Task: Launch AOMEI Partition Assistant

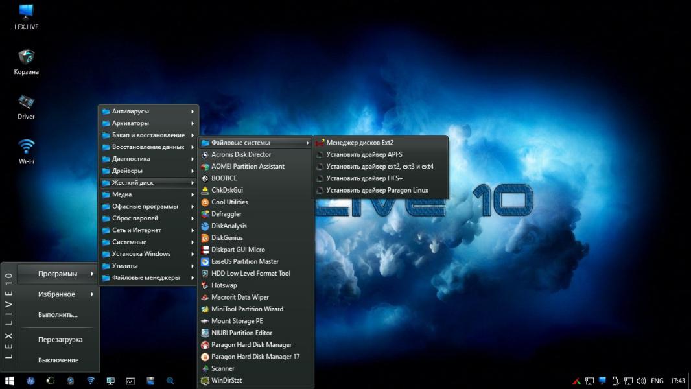Action: pos(248,167)
